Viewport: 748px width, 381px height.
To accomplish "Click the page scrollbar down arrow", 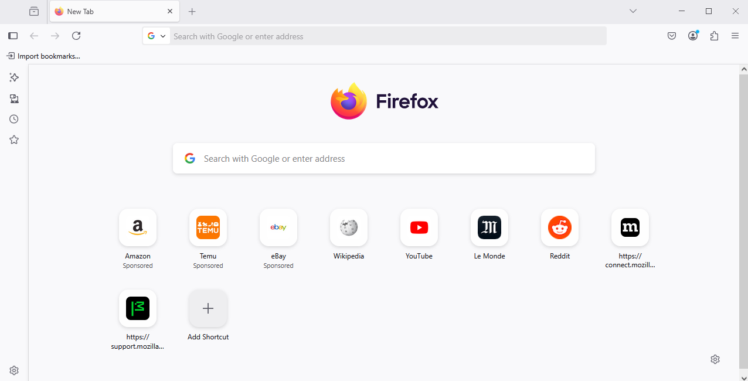I will coord(744,377).
